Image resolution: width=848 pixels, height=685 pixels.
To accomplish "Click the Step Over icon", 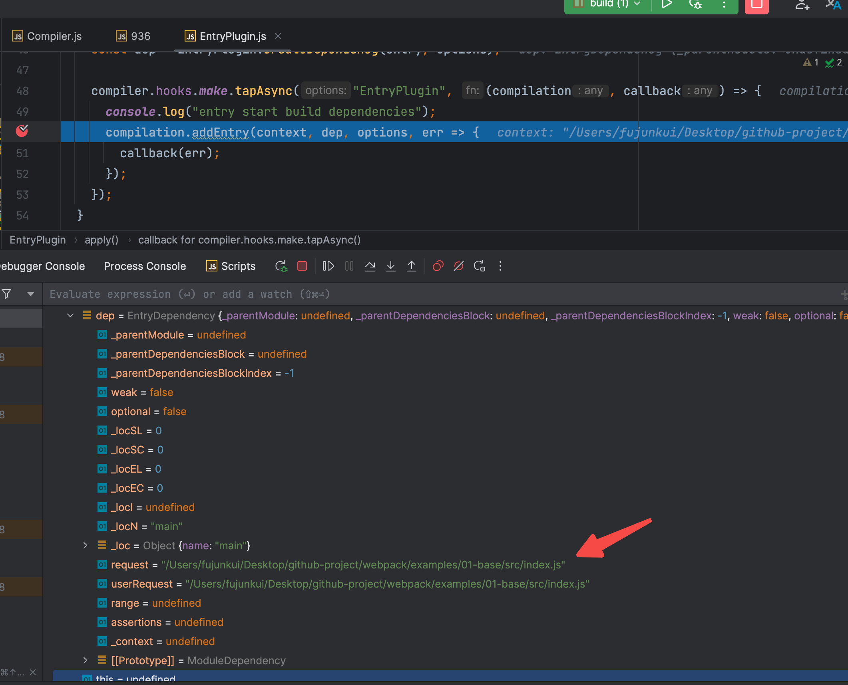I will (x=370, y=266).
